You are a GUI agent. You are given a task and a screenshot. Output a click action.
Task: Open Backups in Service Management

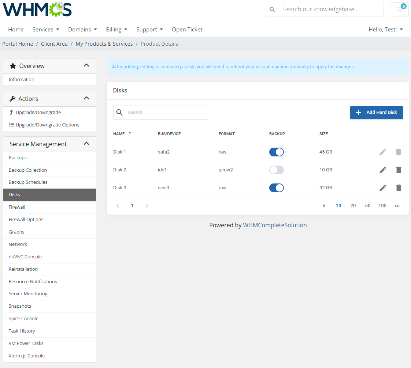pos(49,158)
